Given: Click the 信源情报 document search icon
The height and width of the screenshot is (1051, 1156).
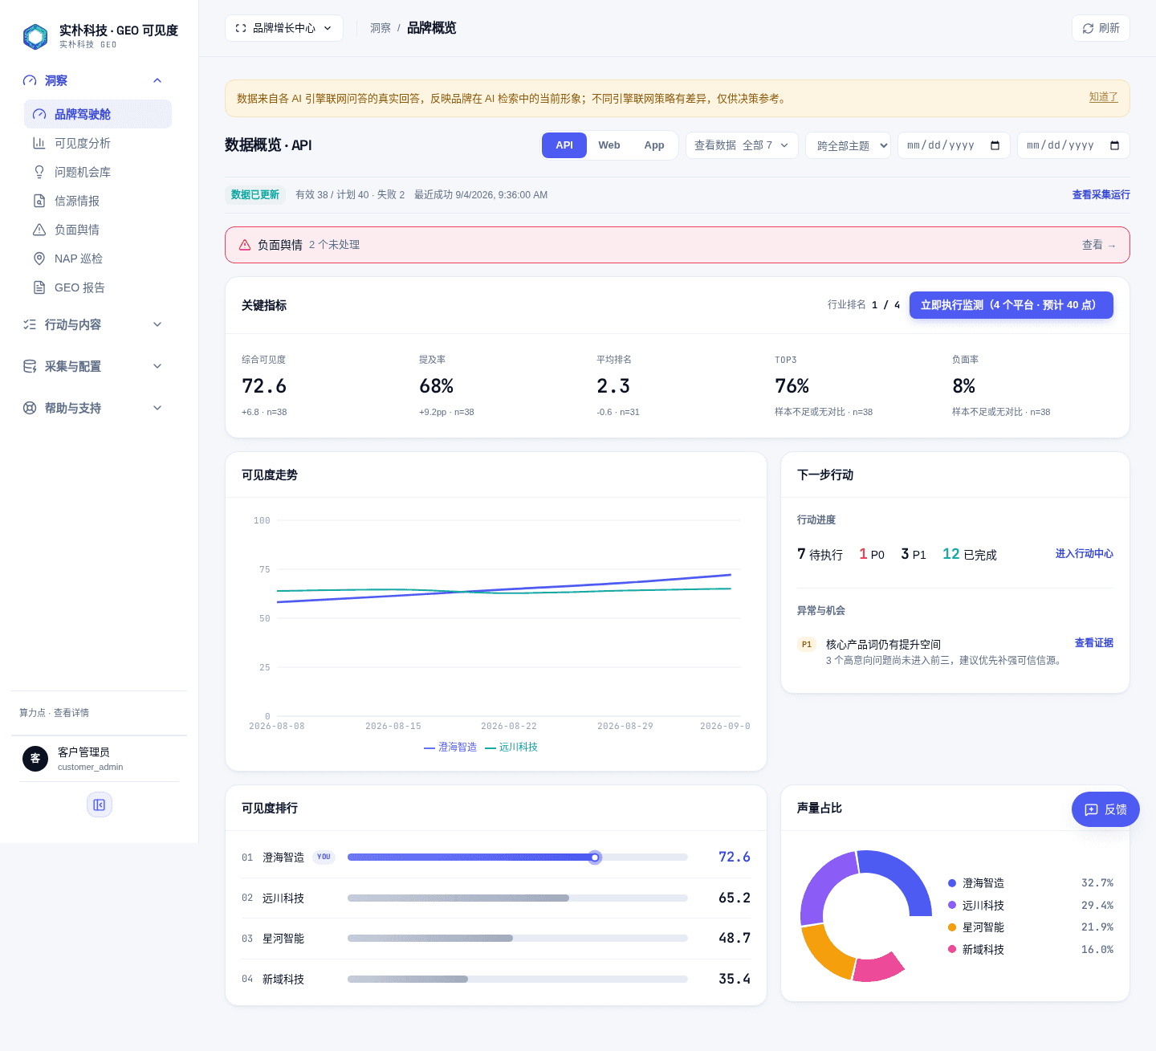Looking at the screenshot, I should click(39, 201).
